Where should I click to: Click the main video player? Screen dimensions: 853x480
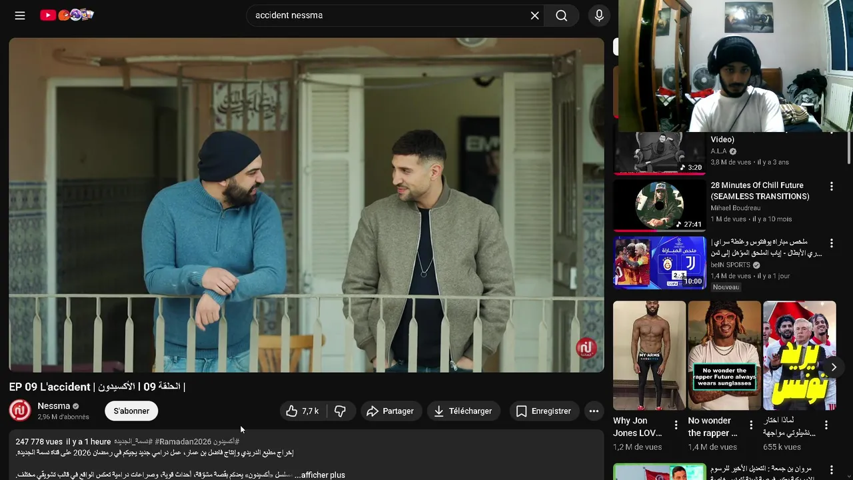coord(307,205)
